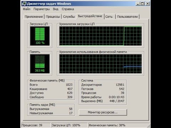Click the memory gauge showing 393 МБ
This screenshot has height=128, width=171.
coord(40,64)
